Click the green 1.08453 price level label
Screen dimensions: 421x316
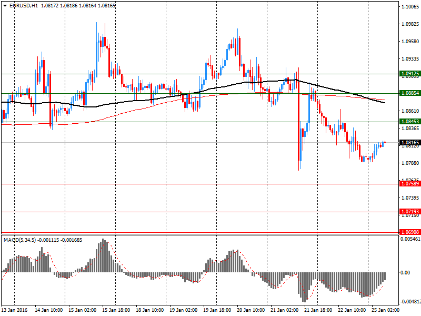[410, 122]
